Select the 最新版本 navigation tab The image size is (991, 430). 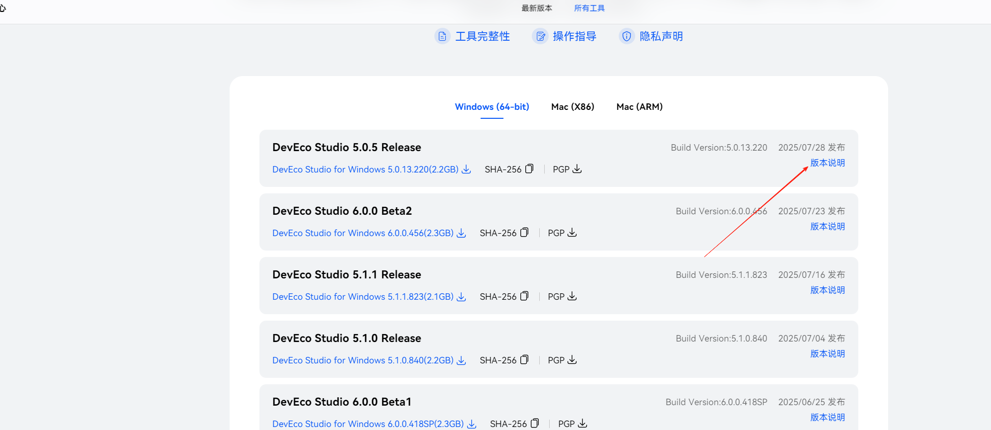click(x=537, y=8)
